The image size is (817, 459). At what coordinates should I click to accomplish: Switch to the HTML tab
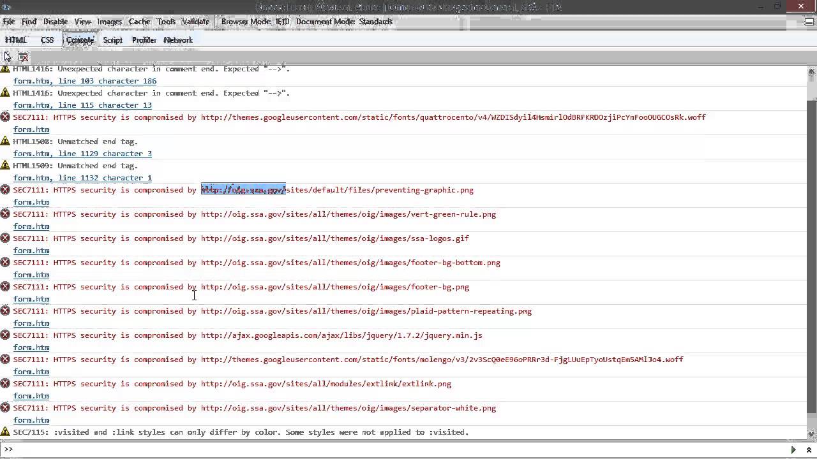[16, 40]
